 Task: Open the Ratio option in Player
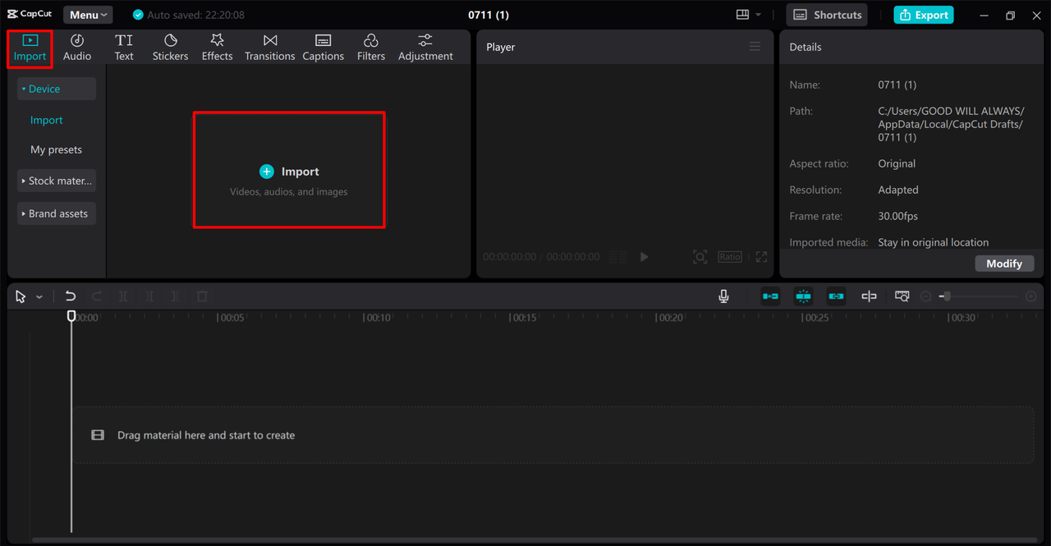730,257
